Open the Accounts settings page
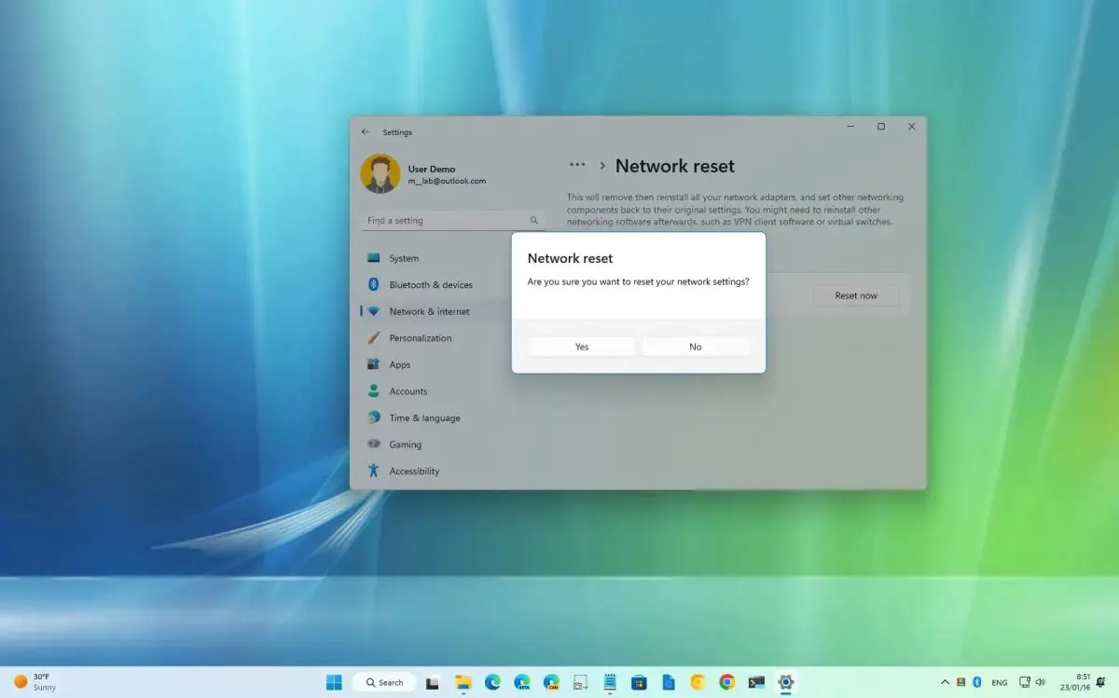 click(x=408, y=391)
